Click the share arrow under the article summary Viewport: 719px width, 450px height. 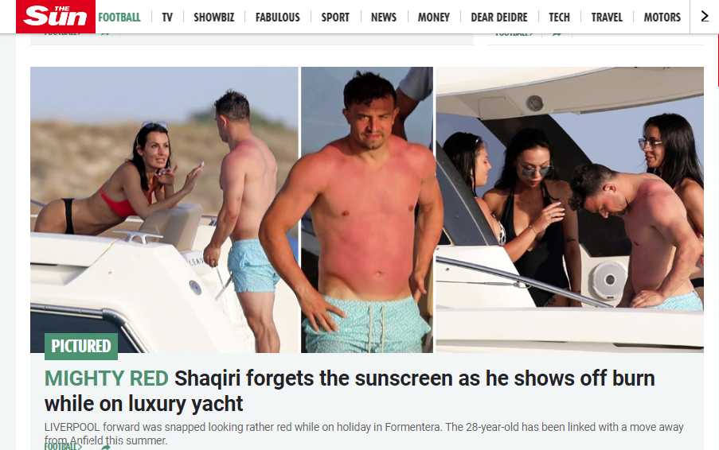105,448
